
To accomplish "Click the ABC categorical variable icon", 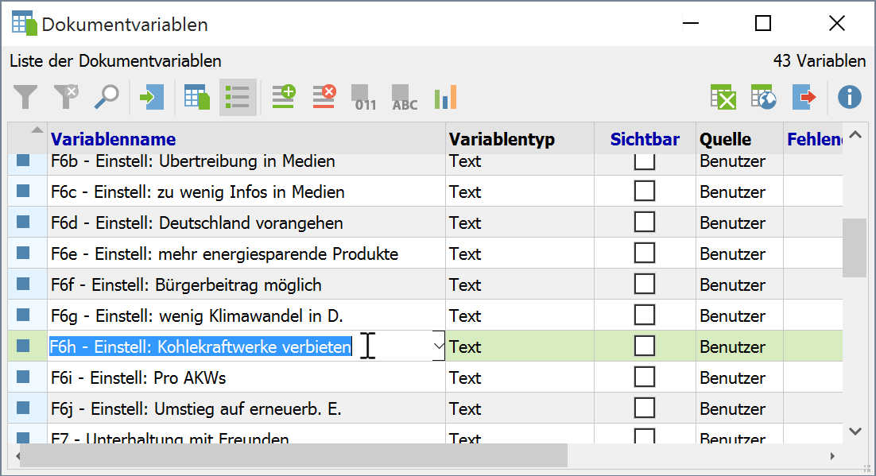I will point(405,97).
